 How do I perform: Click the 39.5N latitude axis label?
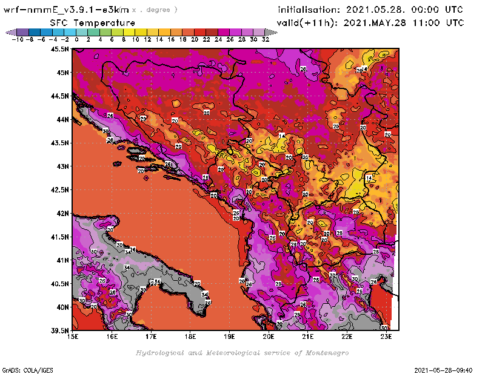(x=59, y=331)
